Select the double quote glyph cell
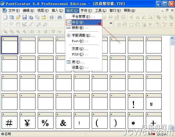Viewport: 175px width, 137px height. [154, 102]
